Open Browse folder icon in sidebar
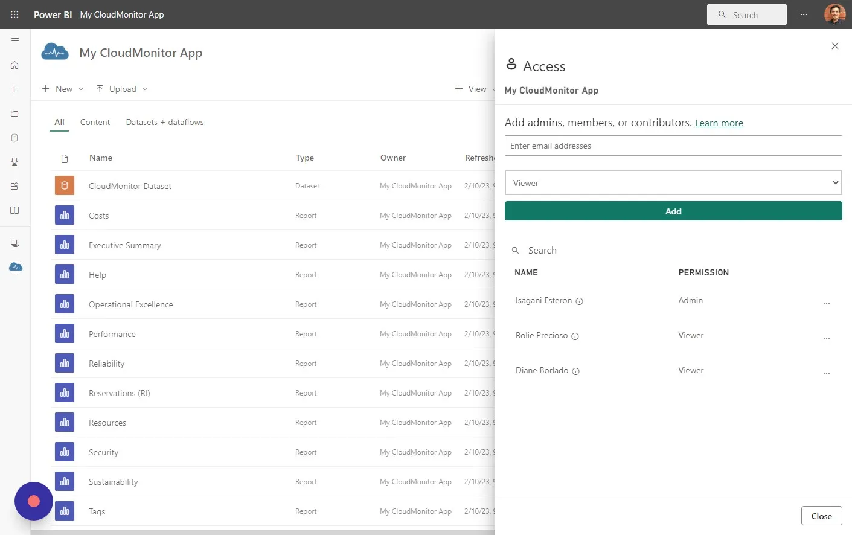 tap(15, 114)
